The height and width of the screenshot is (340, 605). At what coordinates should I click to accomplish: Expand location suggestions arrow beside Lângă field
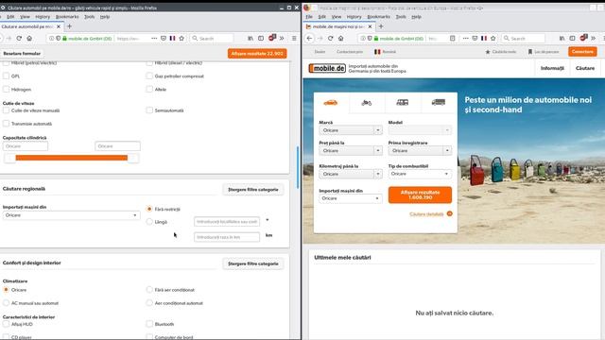click(x=267, y=220)
